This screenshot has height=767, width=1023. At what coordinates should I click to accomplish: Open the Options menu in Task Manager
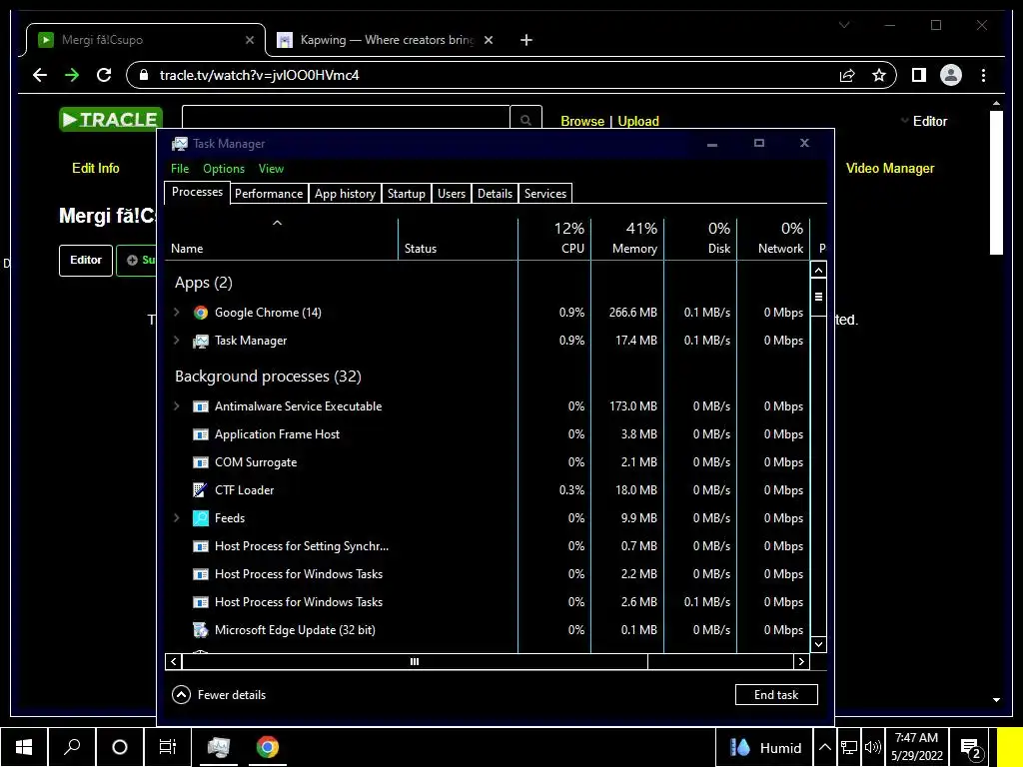[x=224, y=168]
